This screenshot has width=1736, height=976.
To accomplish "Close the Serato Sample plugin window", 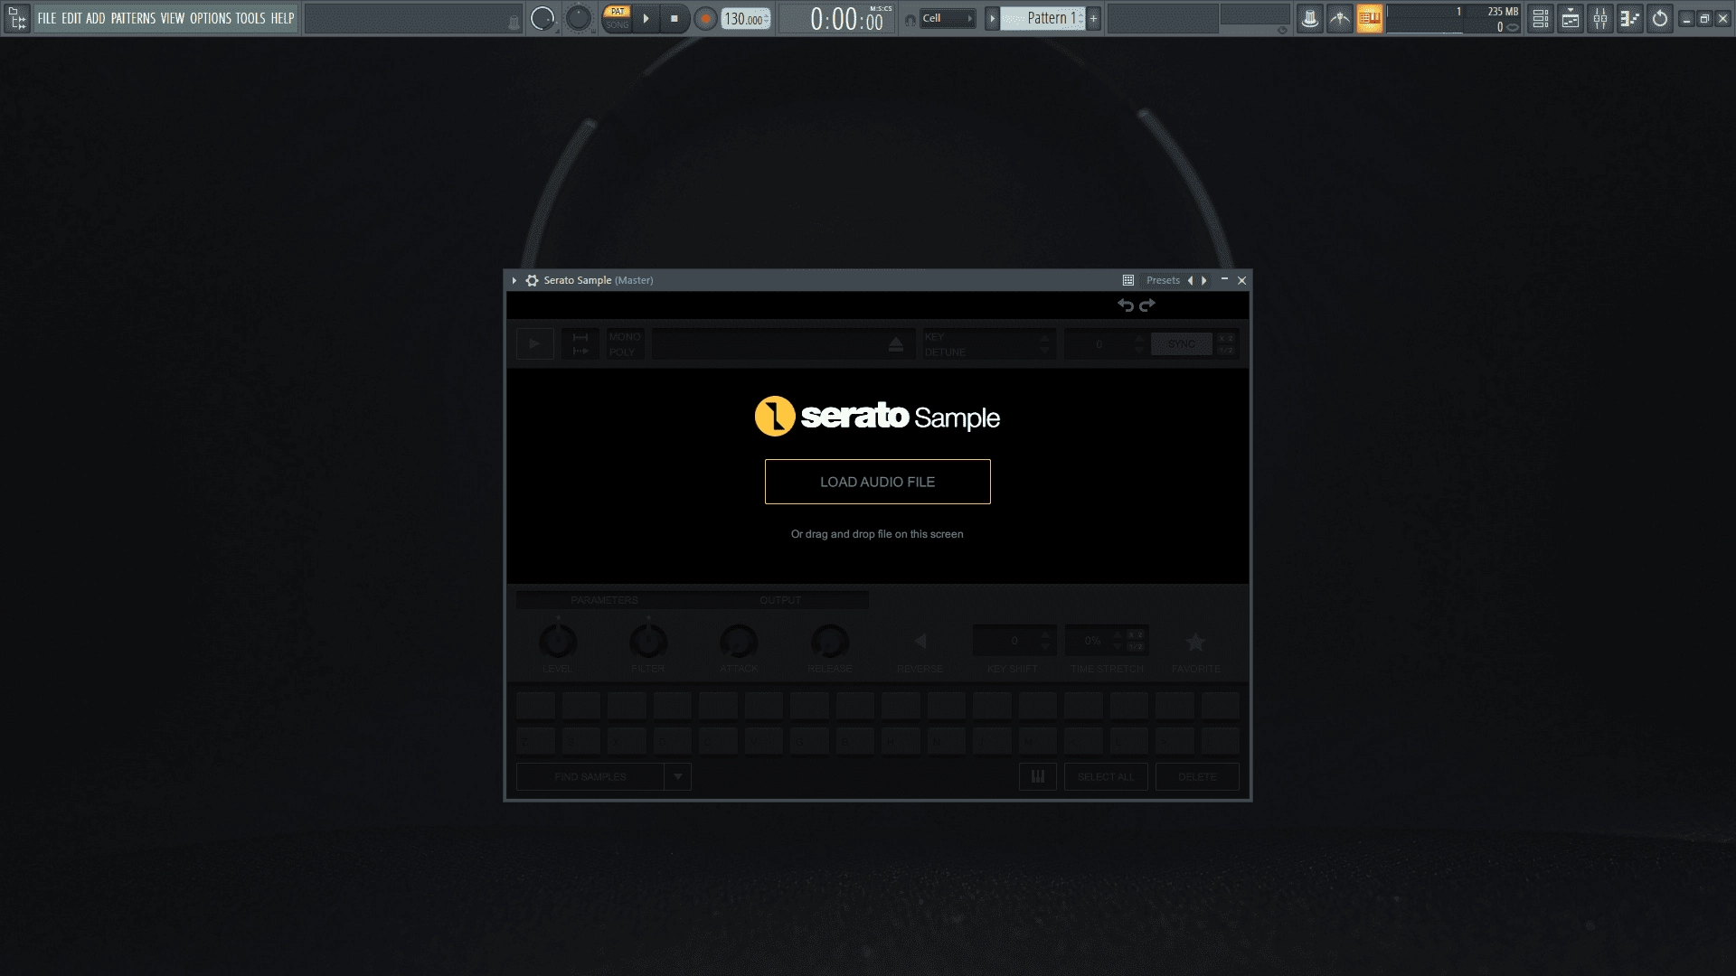I will [x=1241, y=280].
